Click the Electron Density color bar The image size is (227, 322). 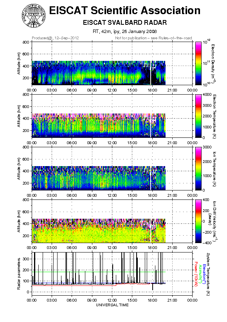198,63
